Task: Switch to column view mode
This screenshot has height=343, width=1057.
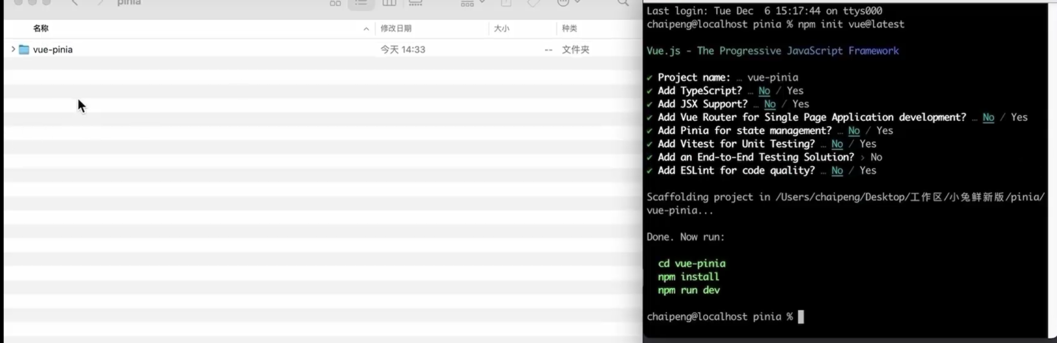Action: [x=389, y=3]
